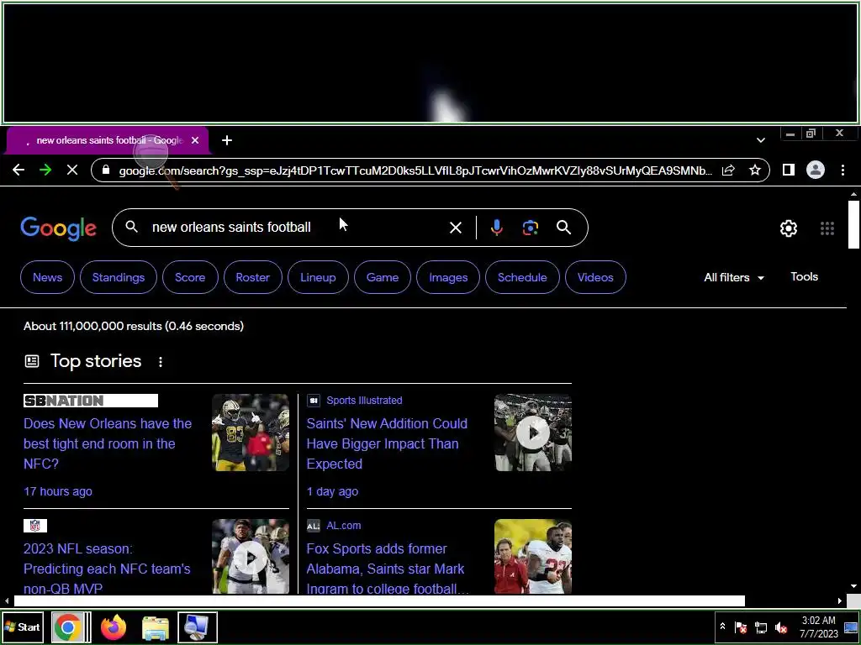Viewport: 861px width, 645px height.
Task: Click the 'About 111,000,000 results' text
Action: 134,326
